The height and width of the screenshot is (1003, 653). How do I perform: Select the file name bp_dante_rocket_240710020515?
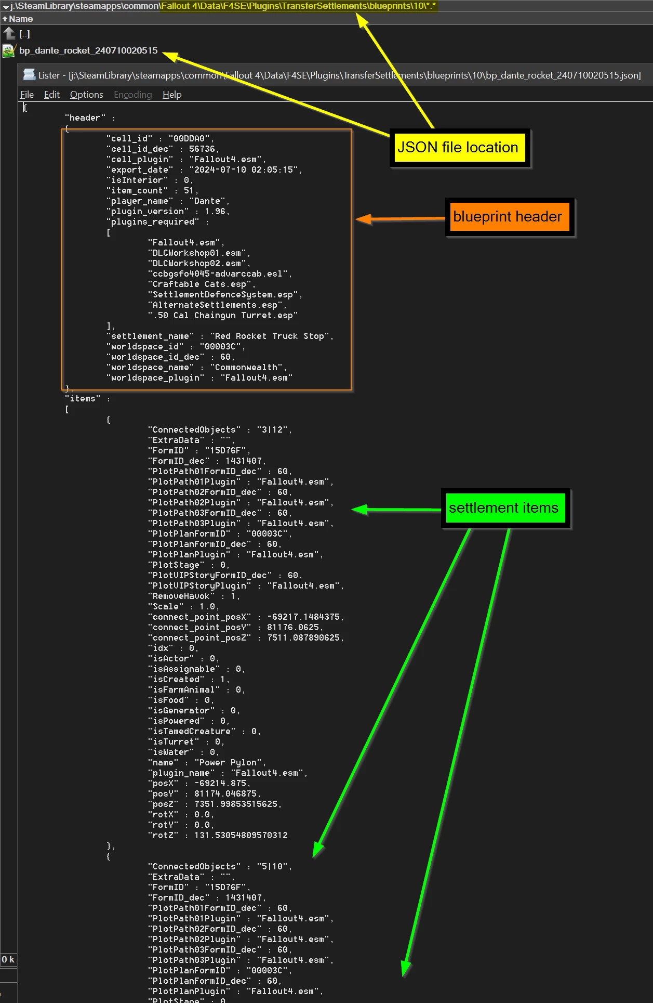tap(88, 50)
